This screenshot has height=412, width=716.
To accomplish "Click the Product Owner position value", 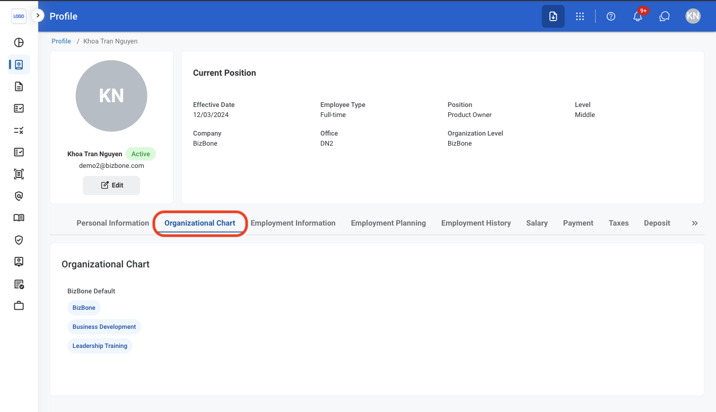I will (x=469, y=115).
